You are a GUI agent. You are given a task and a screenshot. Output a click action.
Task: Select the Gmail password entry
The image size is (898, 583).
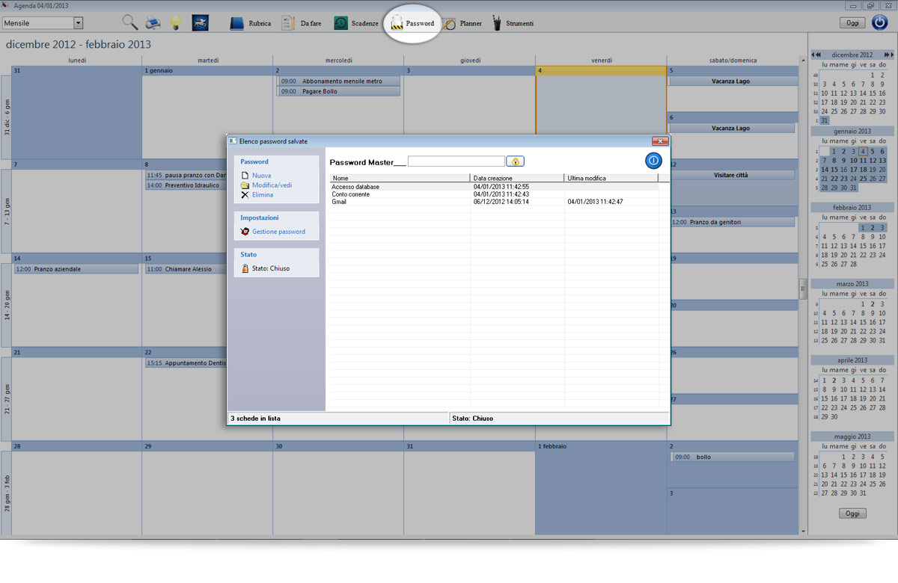495,202
